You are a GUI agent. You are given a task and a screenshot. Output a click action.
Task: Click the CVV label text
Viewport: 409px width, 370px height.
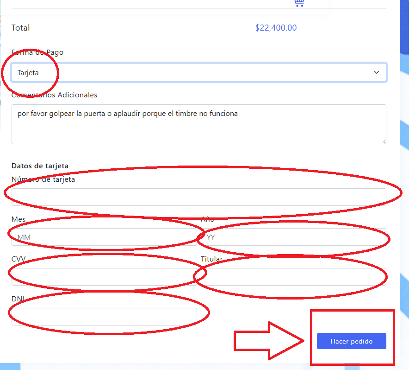click(x=19, y=259)
